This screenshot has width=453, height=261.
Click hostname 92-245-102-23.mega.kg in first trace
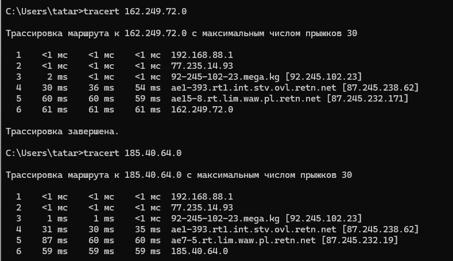click(225, 77)
